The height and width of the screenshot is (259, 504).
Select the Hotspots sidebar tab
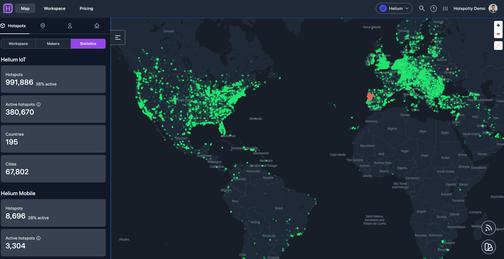(x=15, y=26)
